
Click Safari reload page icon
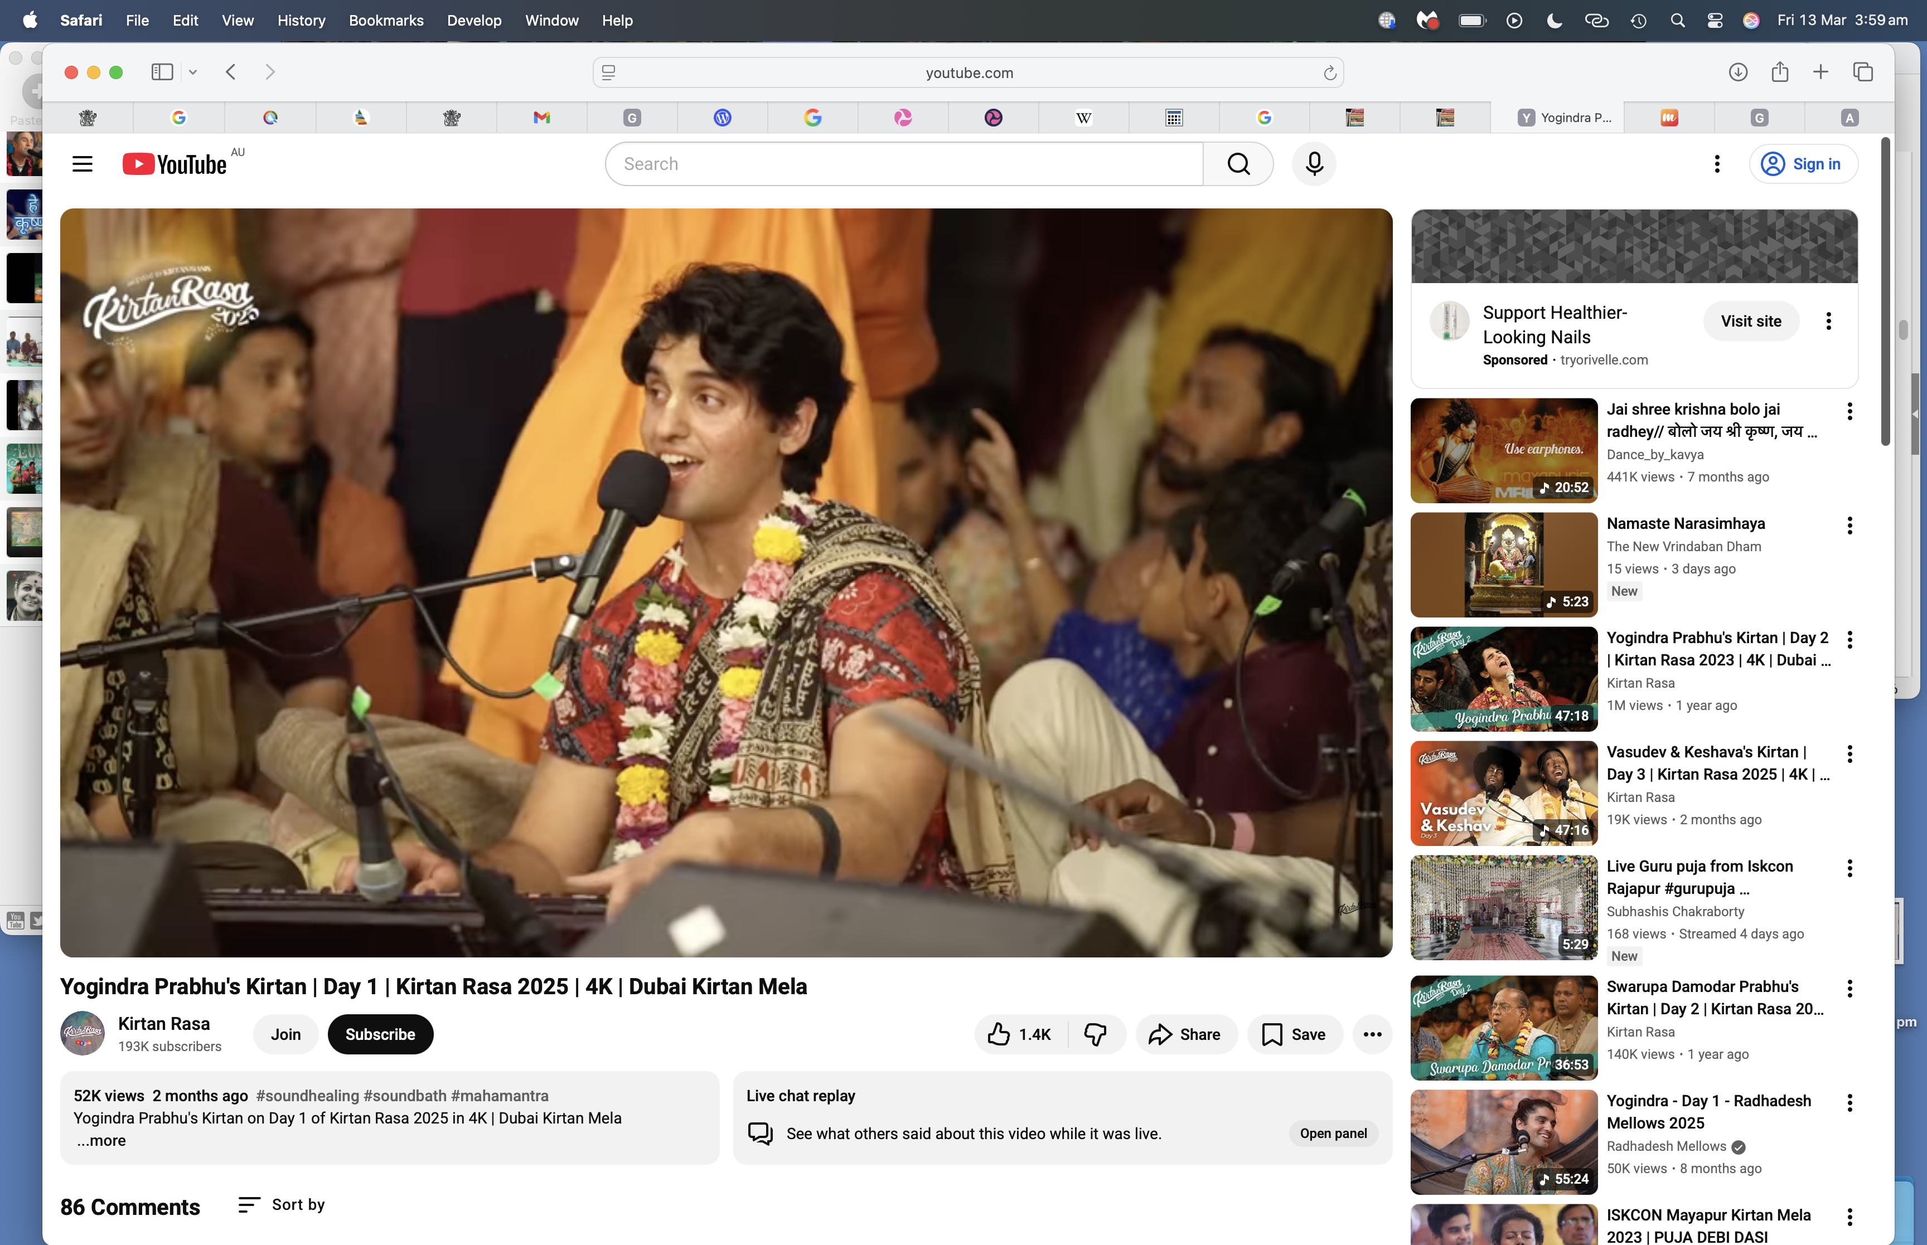[x=1329, y=73]
